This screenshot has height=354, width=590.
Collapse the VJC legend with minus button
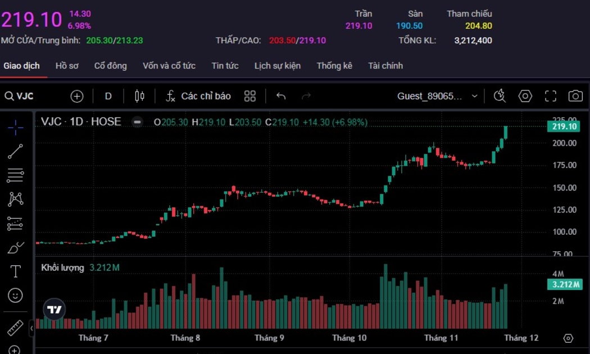tap(137, 122)
